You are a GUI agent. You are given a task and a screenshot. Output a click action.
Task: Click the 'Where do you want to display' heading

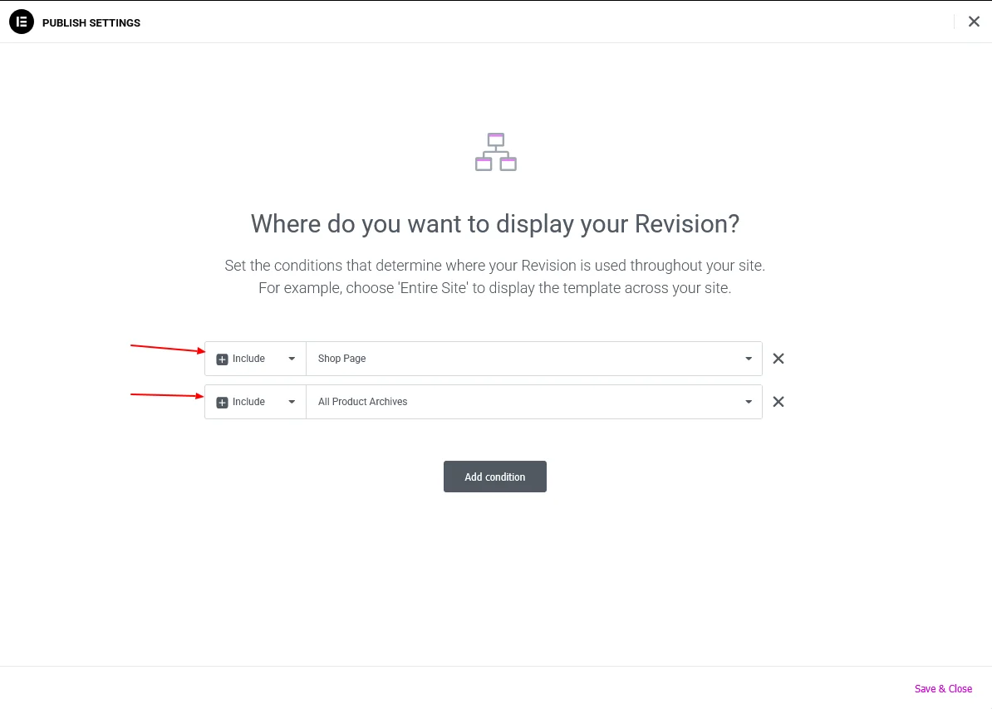[495, 223]
